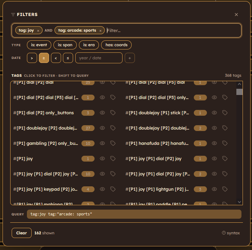Filter by '#[P1] dial [P2] only_buttons' tag

tap(43, 113)
